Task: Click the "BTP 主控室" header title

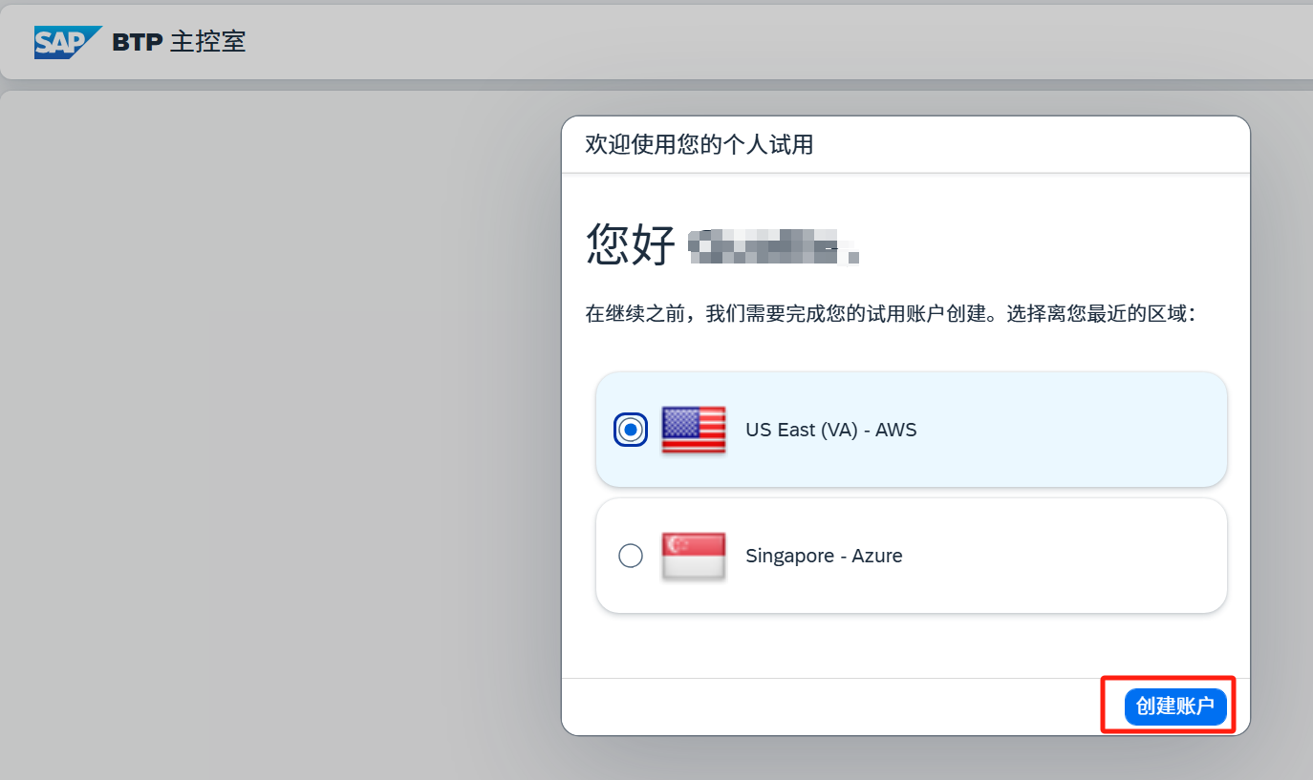Action: [180, 42]
